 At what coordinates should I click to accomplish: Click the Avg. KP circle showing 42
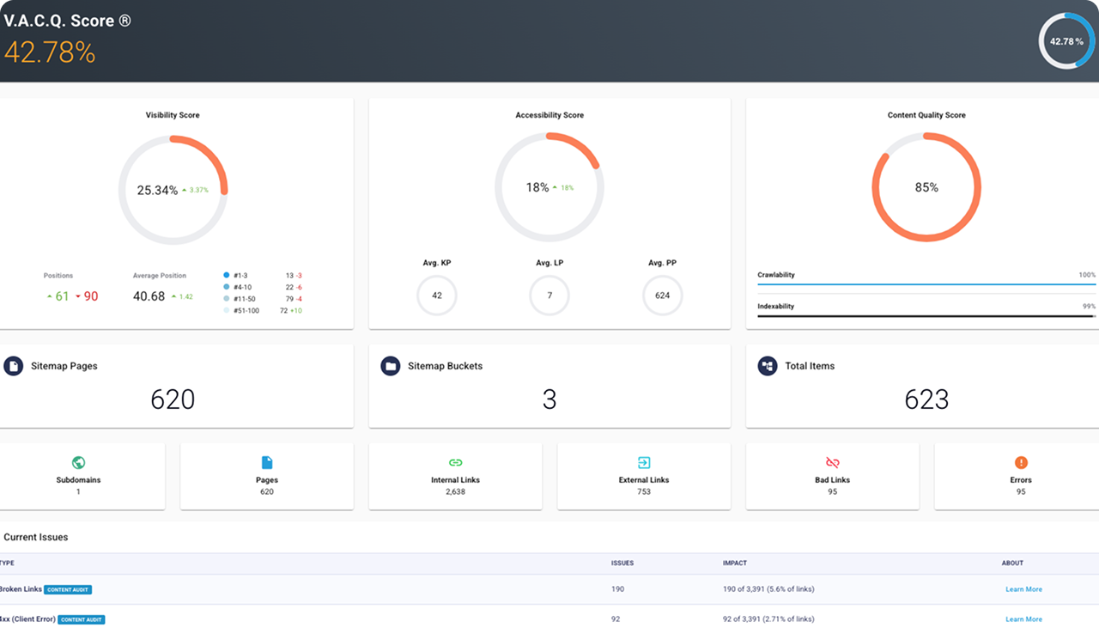437,296
